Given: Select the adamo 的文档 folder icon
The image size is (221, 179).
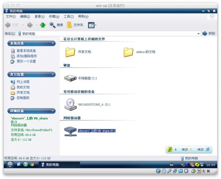Looking at the screenshot, I should pos(128,52).
